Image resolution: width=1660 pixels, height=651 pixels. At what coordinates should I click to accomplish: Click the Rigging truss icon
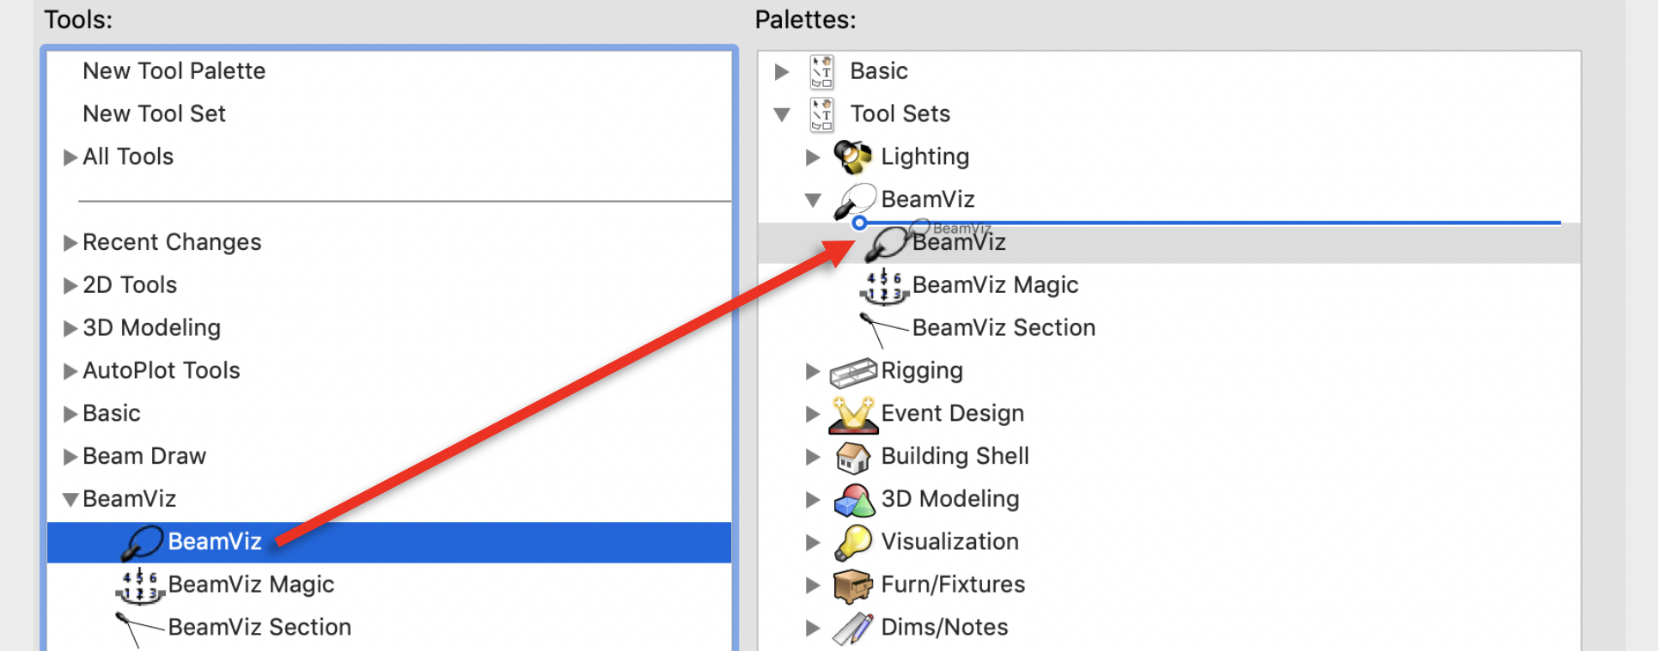click(x=853, y=372)
